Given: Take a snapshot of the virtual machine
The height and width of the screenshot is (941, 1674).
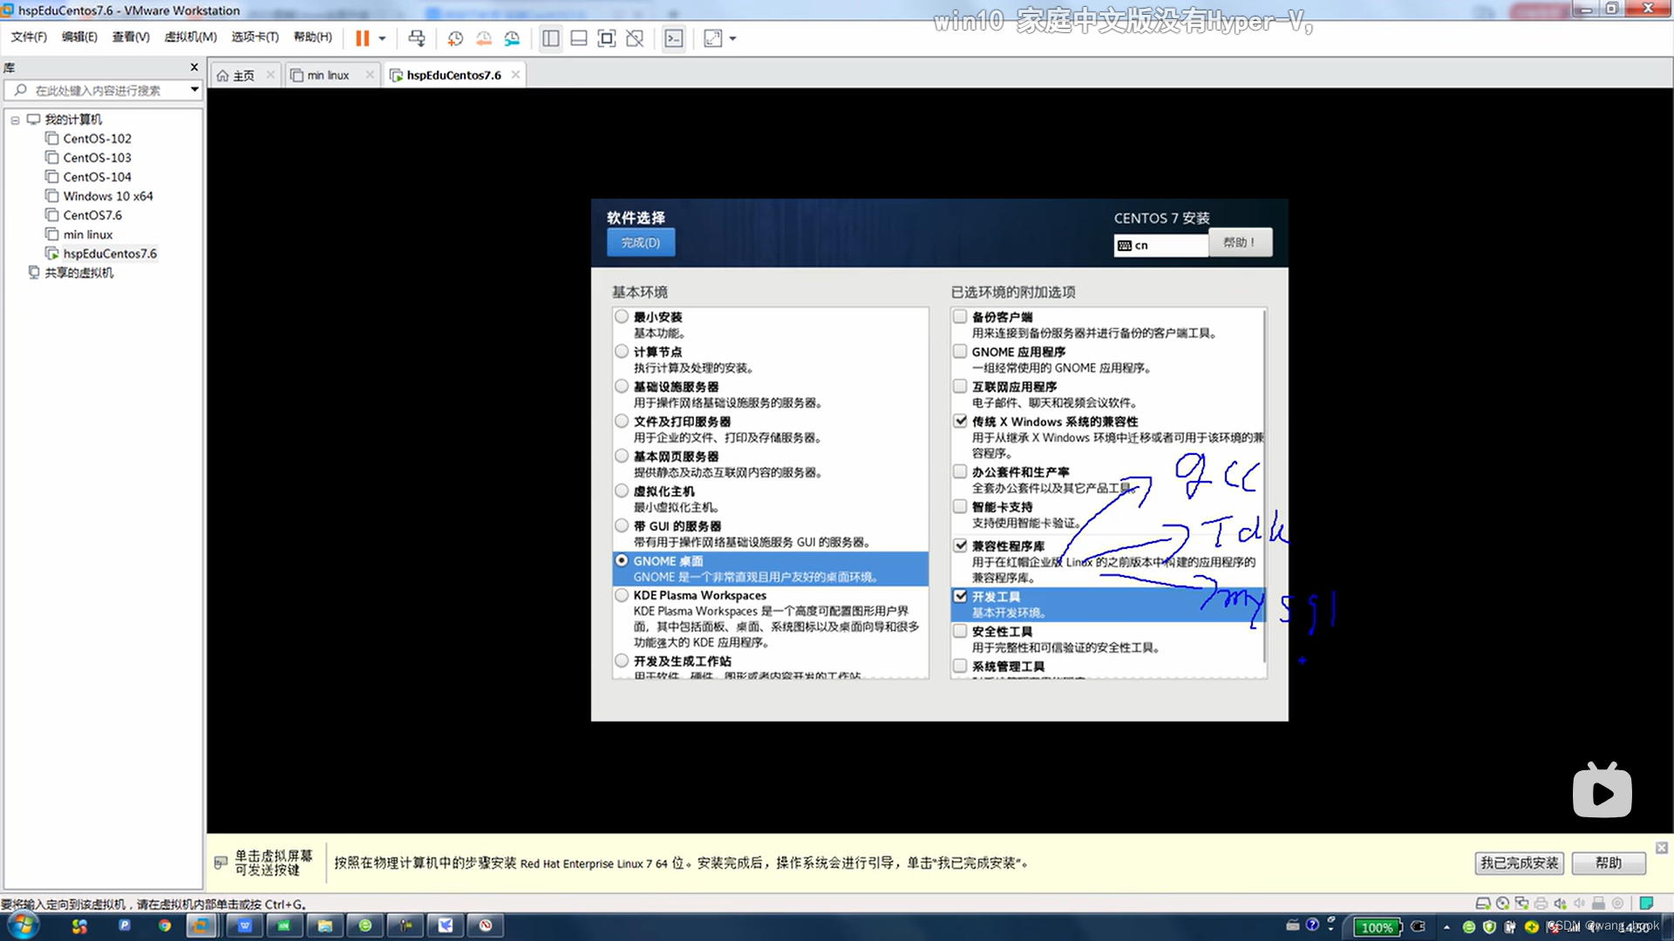Looking at the screenshot, I should (455, 38).
